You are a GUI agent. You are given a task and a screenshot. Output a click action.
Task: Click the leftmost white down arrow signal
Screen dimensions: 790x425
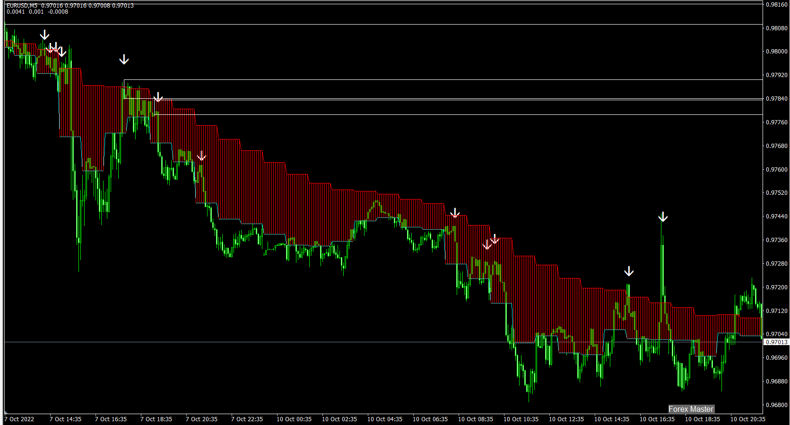(x=44, y=35)
